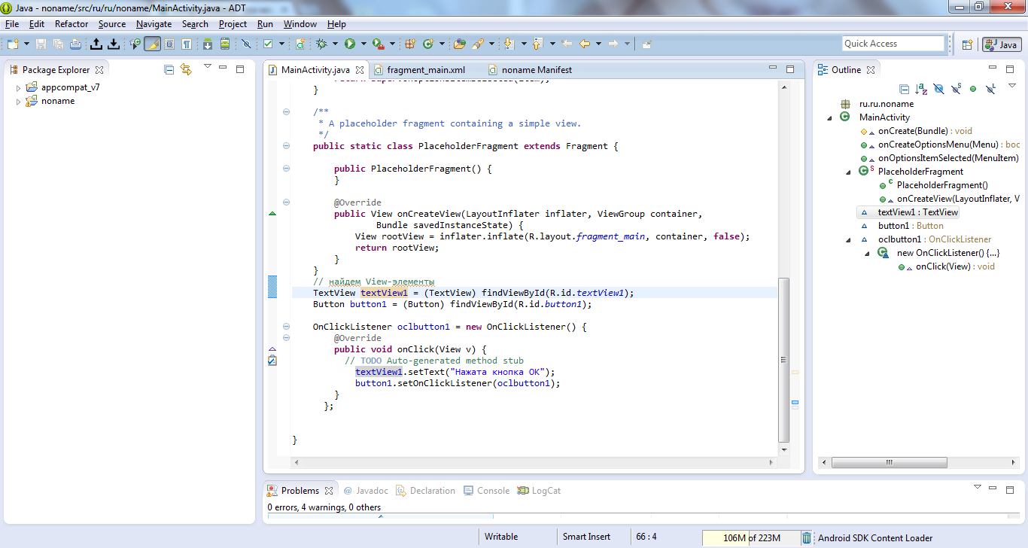Collapse MainActivity node in Outline

pyautogui.click(x=829, y=117)
